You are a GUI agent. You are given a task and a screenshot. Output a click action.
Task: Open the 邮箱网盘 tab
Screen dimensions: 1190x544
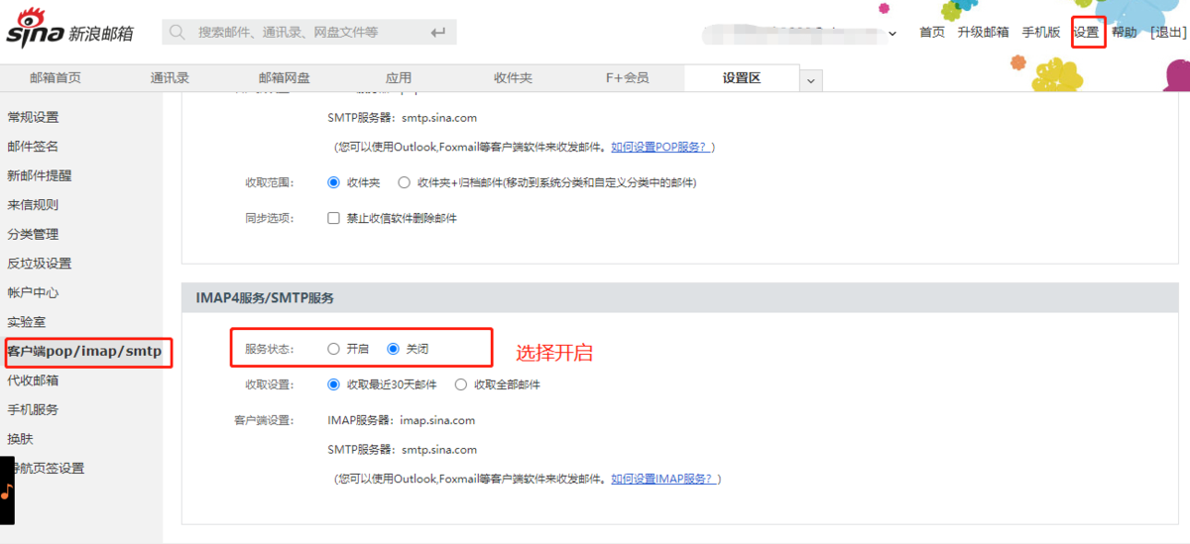point(285,78)
